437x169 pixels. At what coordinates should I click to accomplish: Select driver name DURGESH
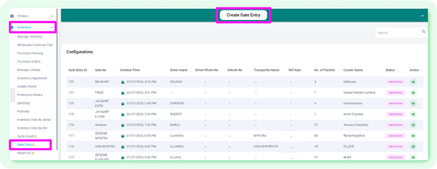click(177, 103)
